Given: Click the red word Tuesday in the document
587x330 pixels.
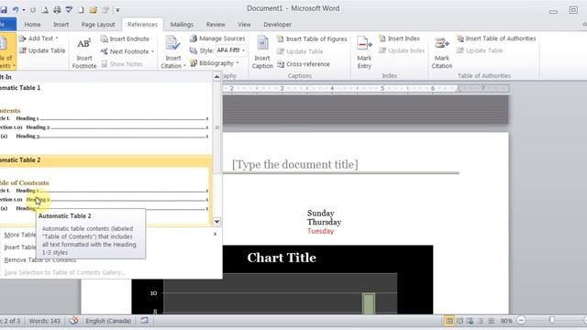Looking at the screenshot, I should tap(320, 231).
